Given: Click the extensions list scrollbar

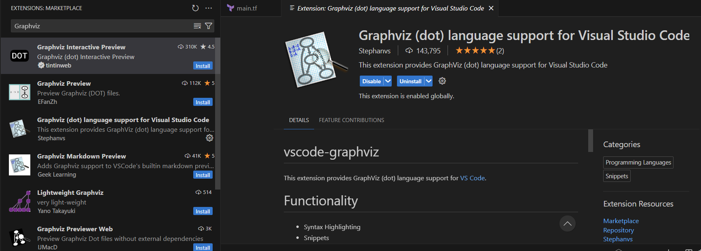Looking at the screenshot, I should click(x=217, y=114).
